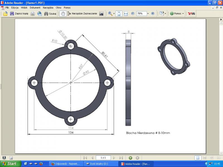Restore the document window in the menu bar
223x167 pixels.
(217, 8)
